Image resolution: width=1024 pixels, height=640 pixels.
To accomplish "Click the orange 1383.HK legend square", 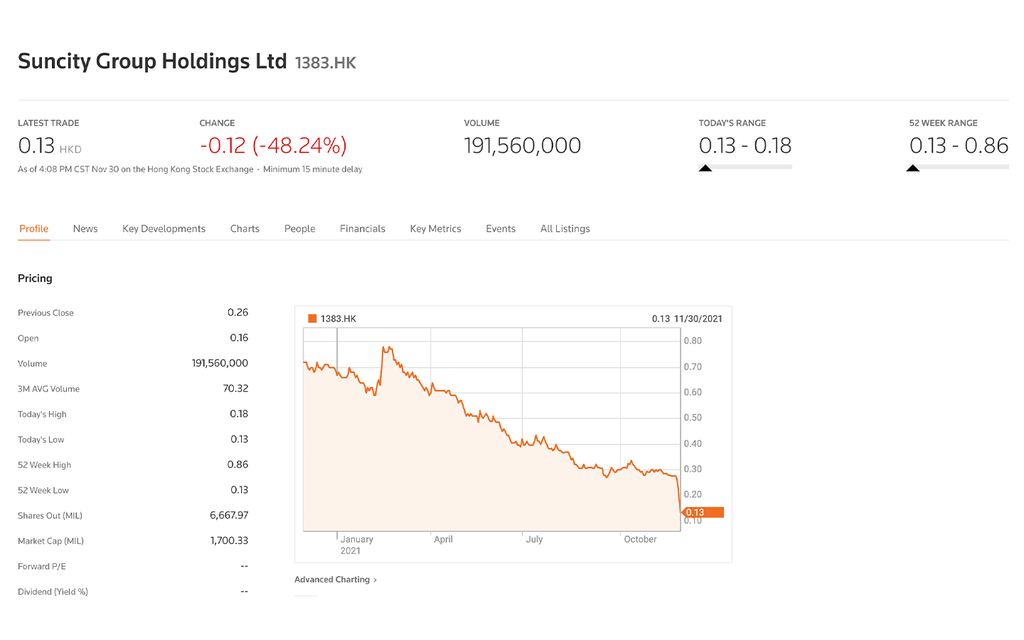I will coord(312,319).
